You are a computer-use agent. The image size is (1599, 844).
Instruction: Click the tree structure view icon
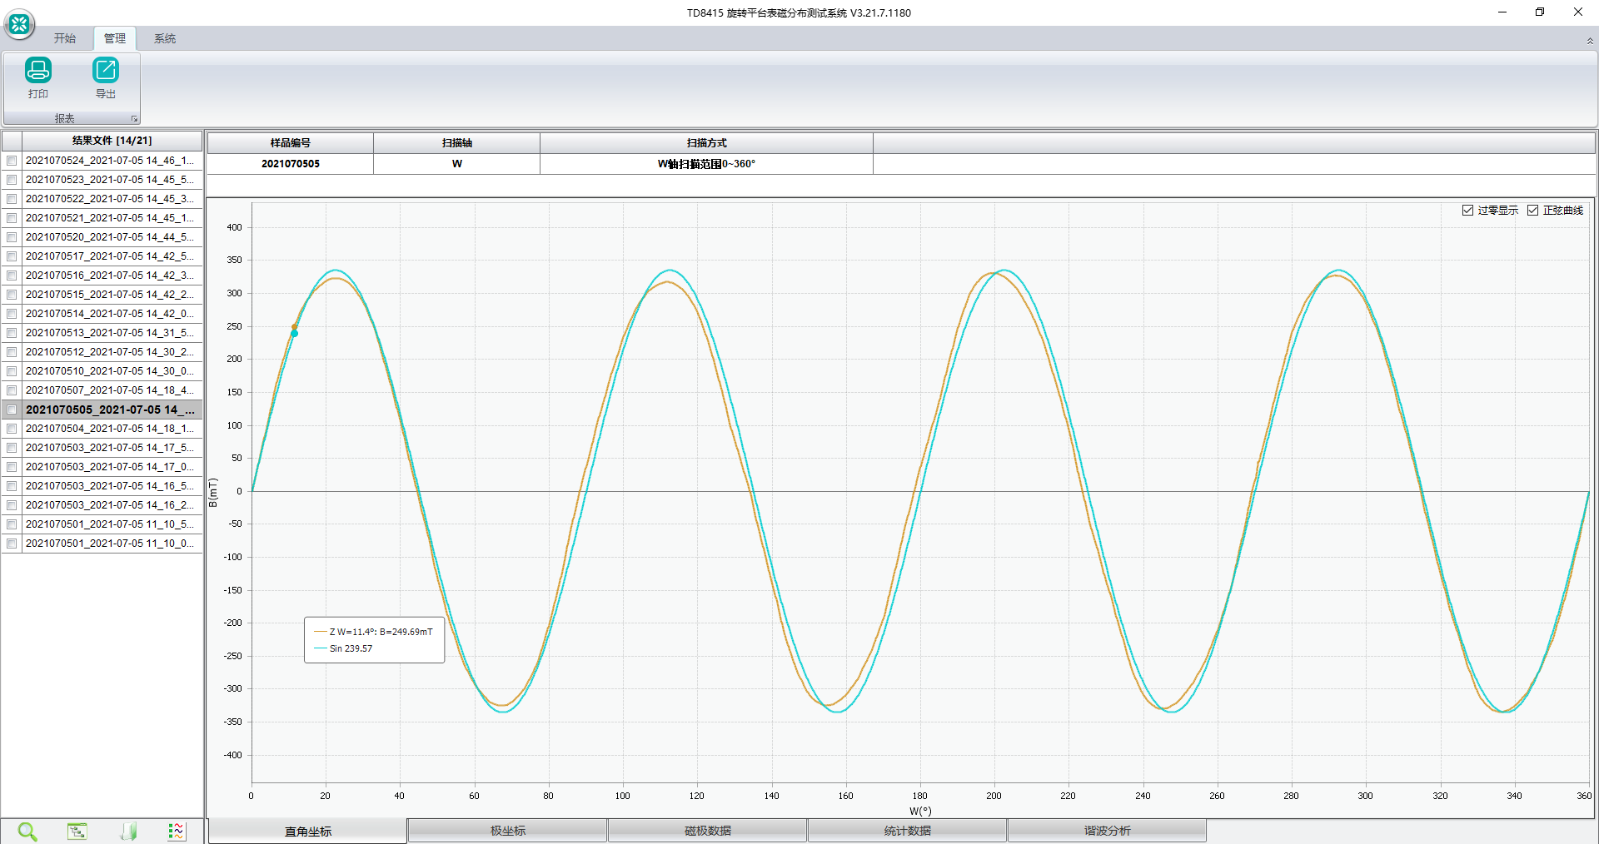[77, 831]
